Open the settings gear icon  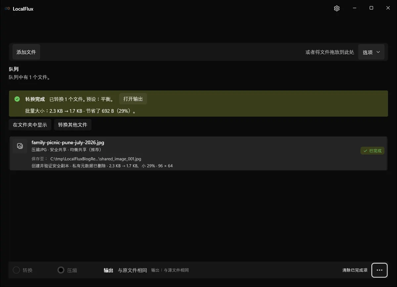click(x=337, y=9)
